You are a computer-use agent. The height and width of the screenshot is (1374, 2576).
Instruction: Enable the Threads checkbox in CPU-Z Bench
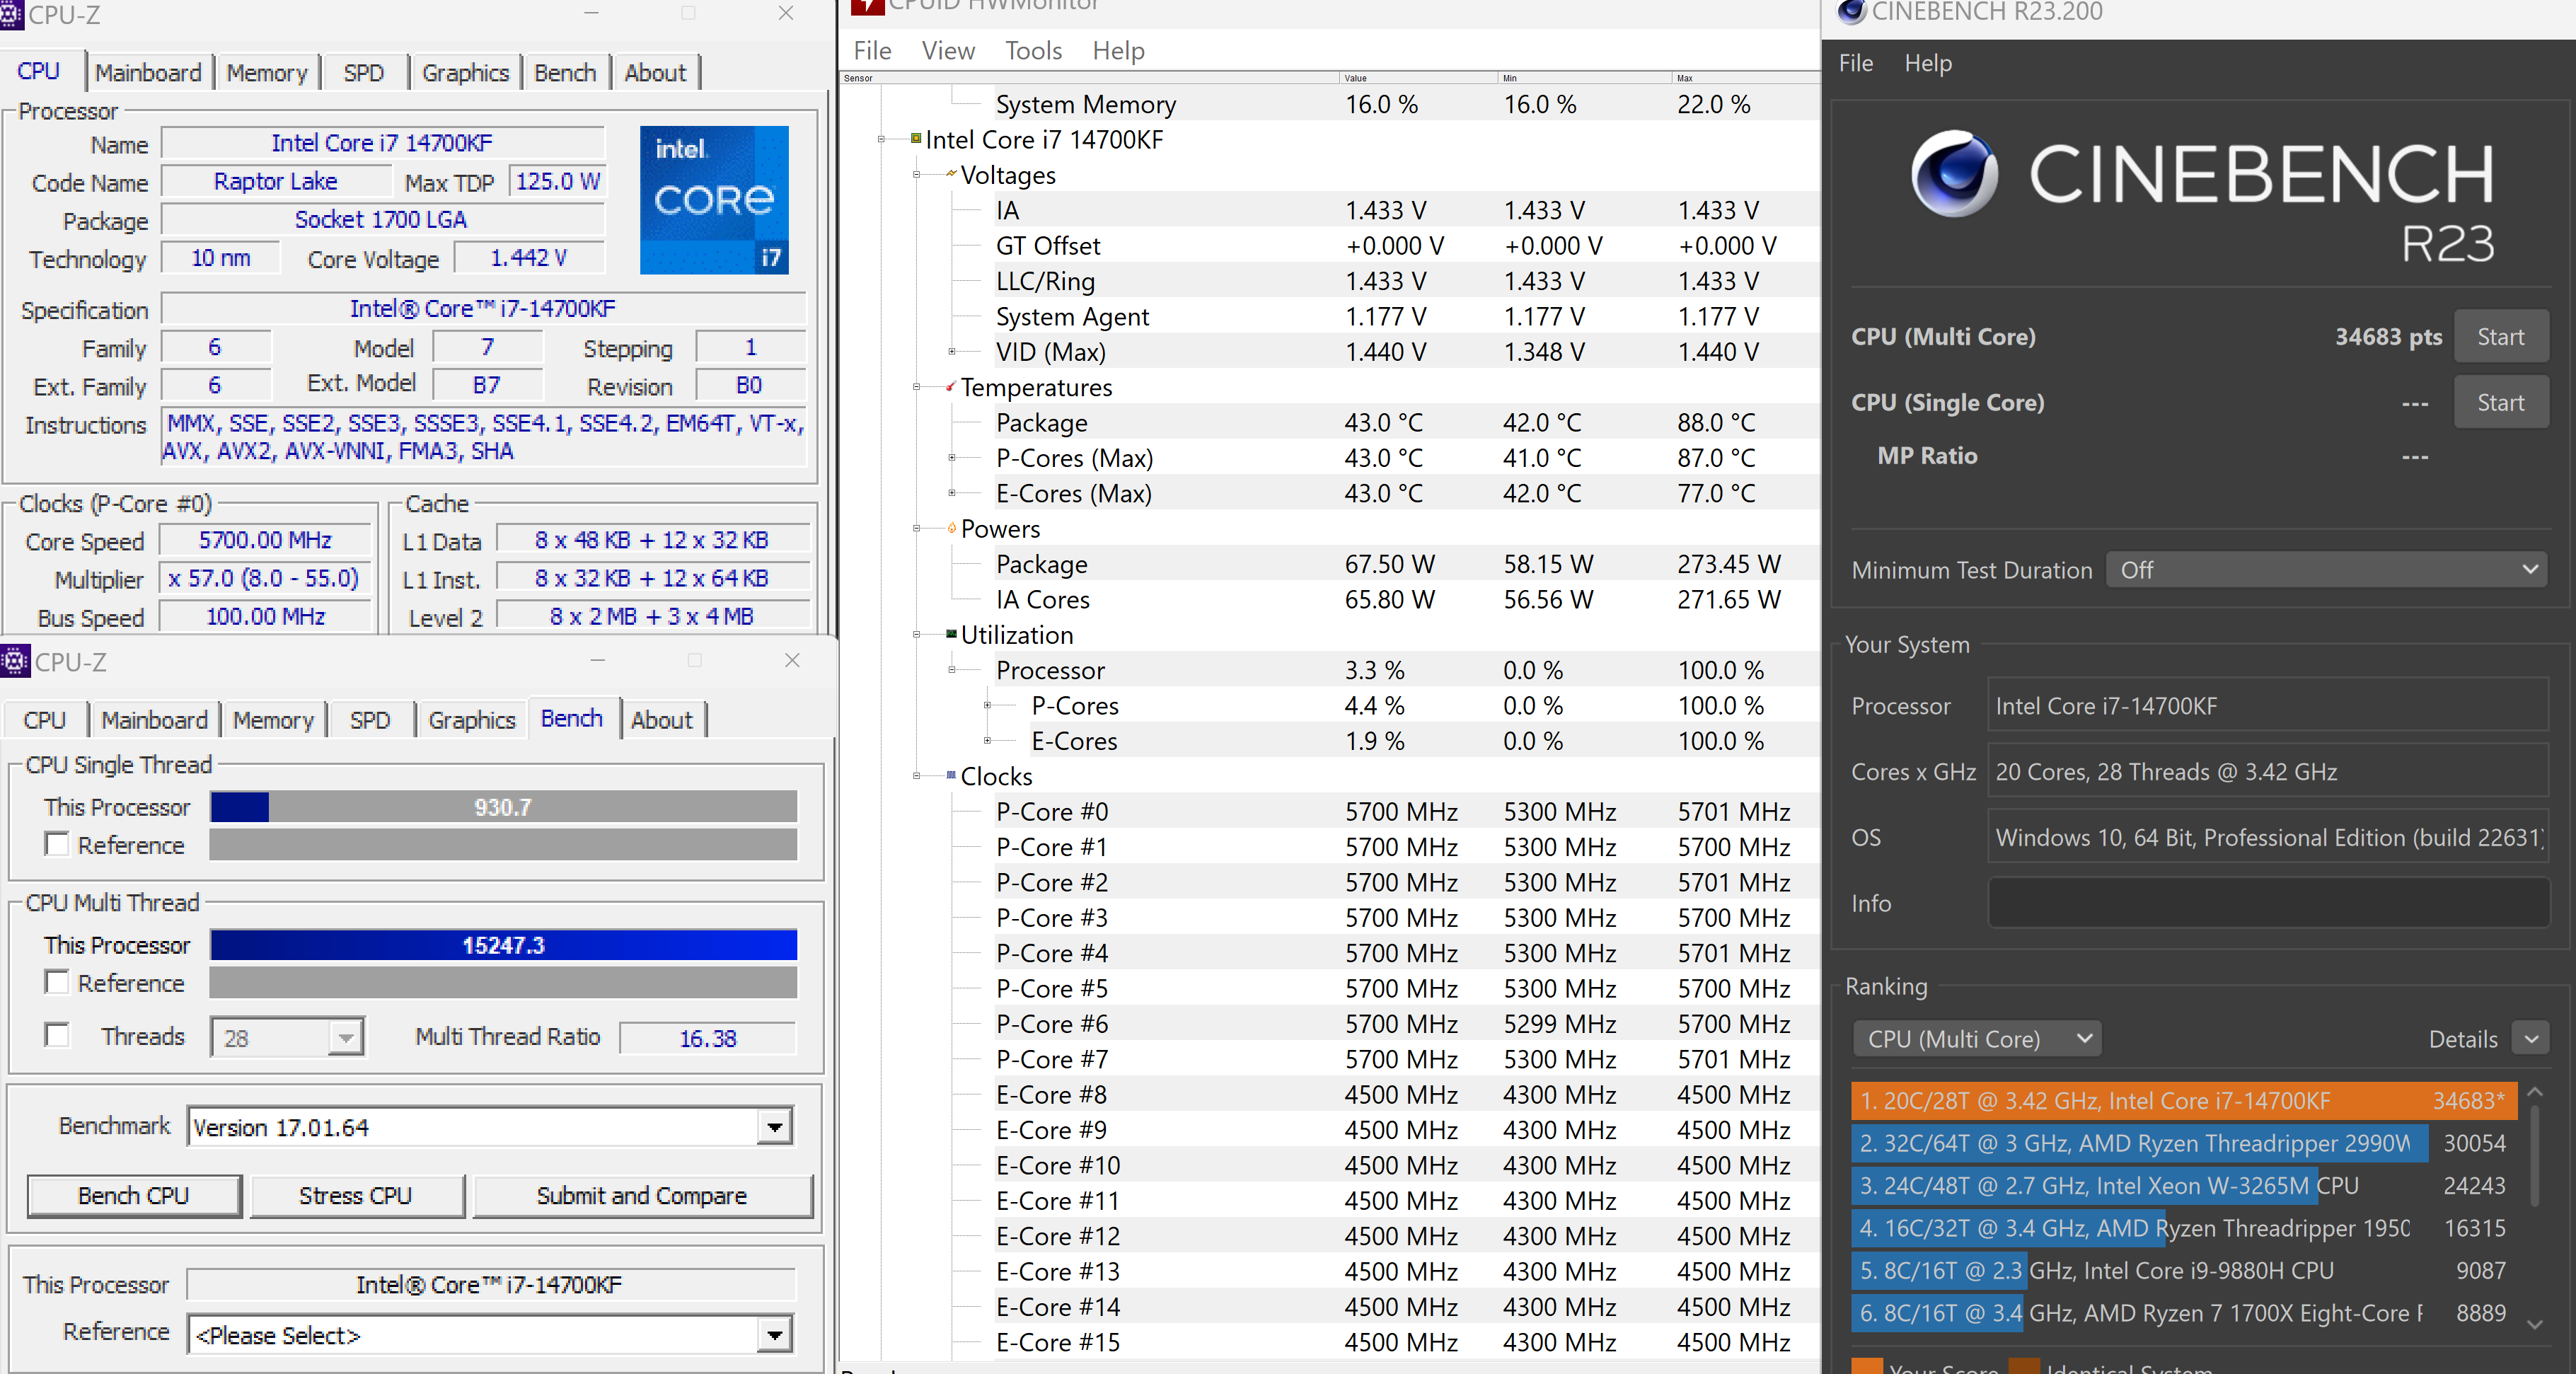(x=58, y=1035)
